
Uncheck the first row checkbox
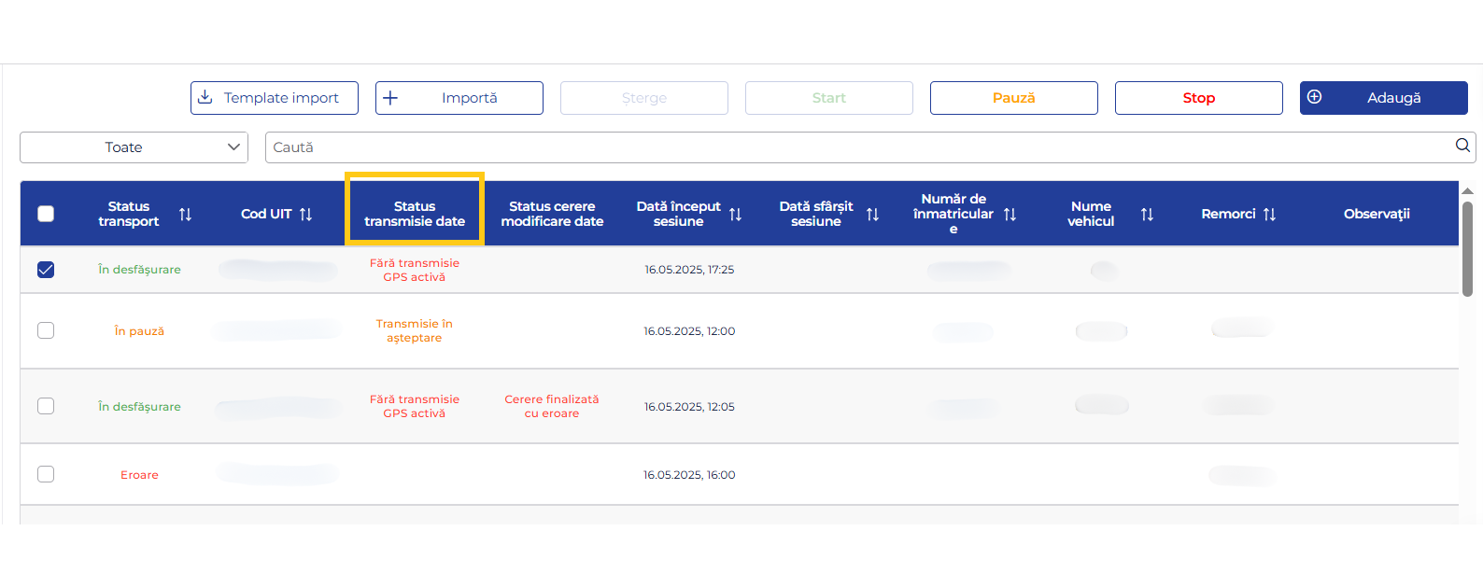[x=46, y=270]
